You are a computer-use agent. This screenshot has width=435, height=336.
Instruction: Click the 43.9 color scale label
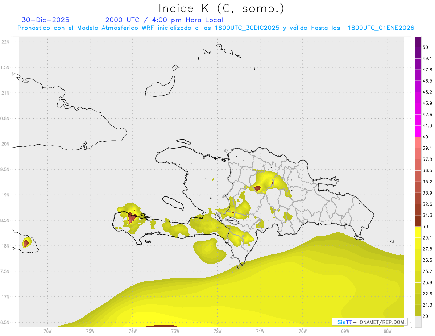427,103
